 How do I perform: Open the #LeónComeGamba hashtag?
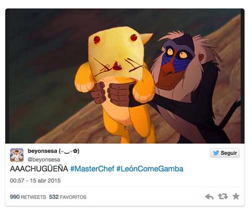150,169
